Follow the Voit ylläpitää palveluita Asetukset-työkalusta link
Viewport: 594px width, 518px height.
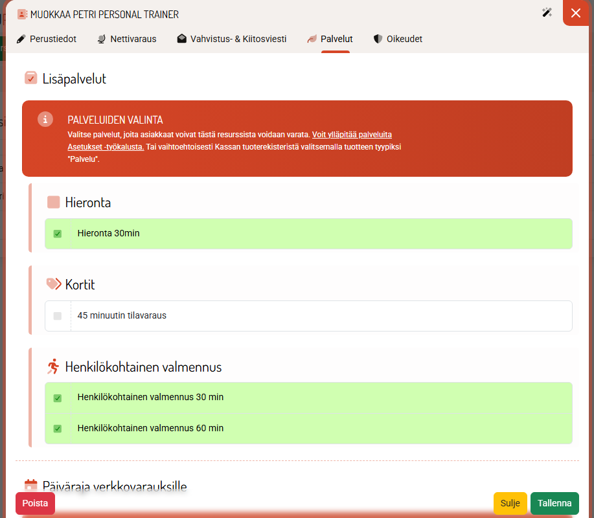(352, 135)
